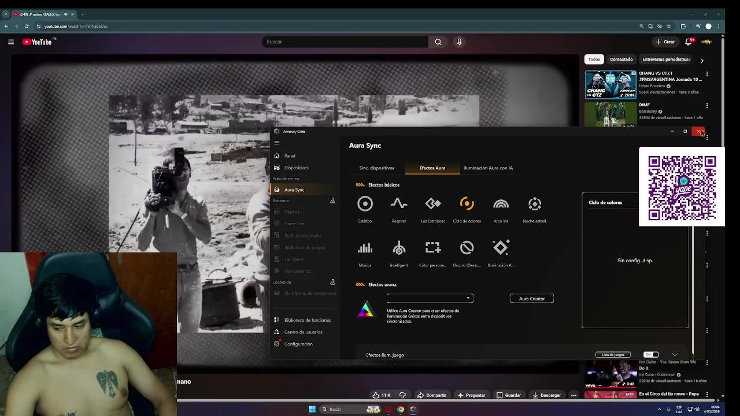The height and width of the screenshot is (416, 740).
Task: Switch to Efectos Aura tab
Action: click(432, 168)
